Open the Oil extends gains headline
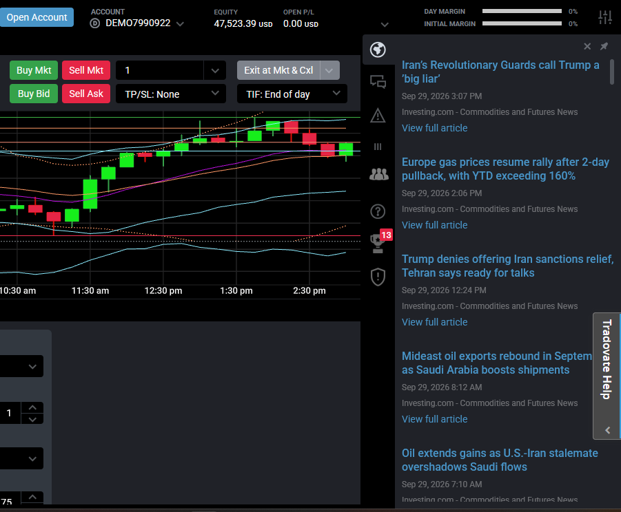The width and height of the screenshot is (621, 512). pos(500,460)
